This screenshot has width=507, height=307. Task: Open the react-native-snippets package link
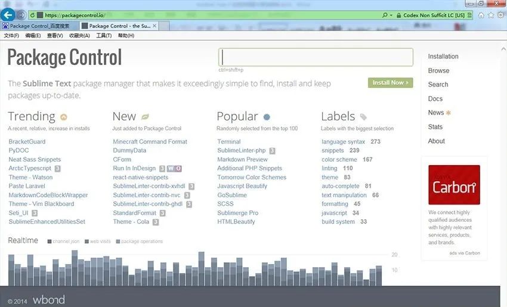[140, 177]
